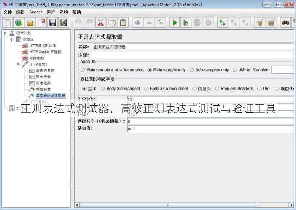Open the Templates toolbar icon
296x210 pixels.
point(19,23)
